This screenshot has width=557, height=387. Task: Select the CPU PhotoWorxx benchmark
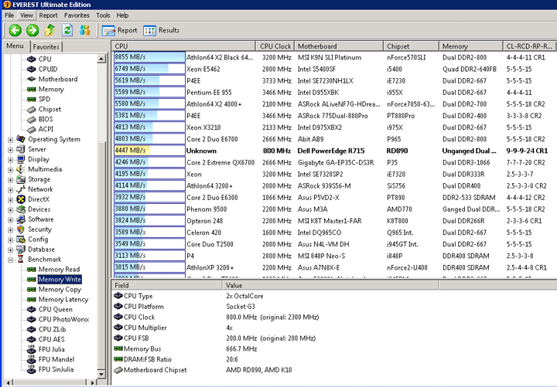click(x=64, y=319)
